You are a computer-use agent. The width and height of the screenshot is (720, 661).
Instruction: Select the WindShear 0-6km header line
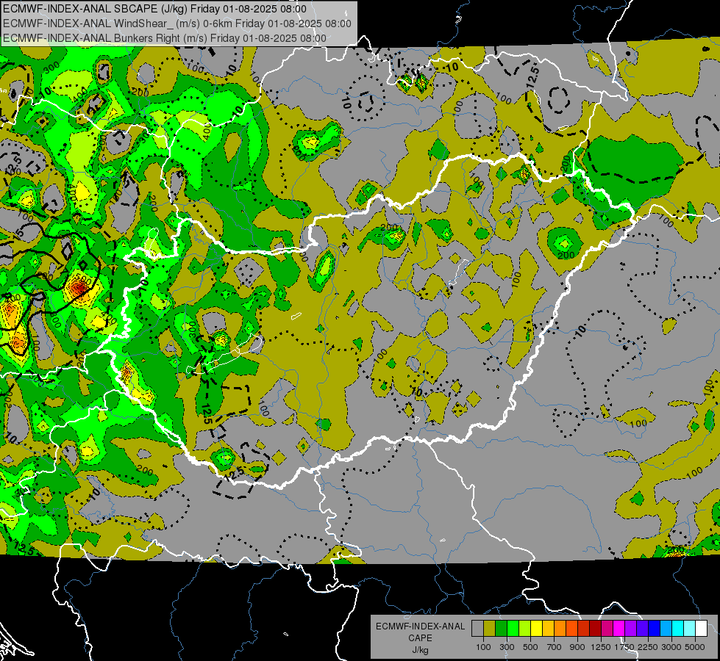pos(177,24)
